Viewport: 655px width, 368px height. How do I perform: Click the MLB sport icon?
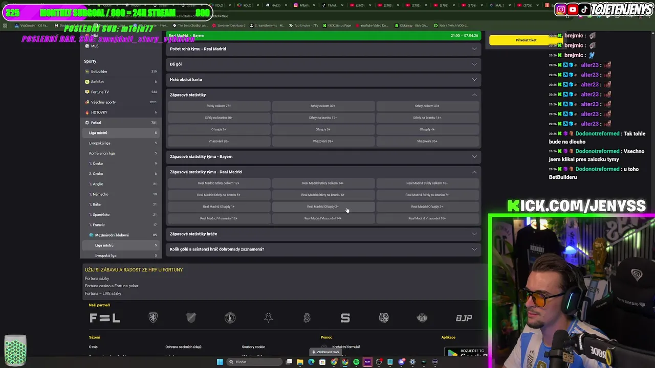pyautogui.click(x=87, y=46)
